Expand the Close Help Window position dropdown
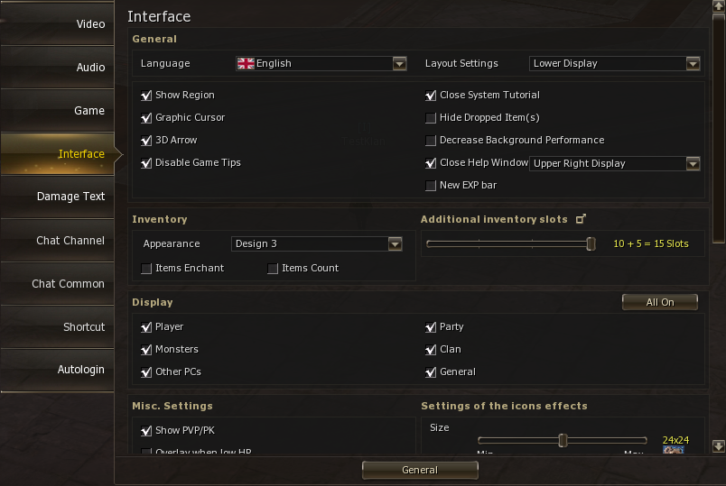This screenshot has height=486, width=726. (x=693, y=164)
